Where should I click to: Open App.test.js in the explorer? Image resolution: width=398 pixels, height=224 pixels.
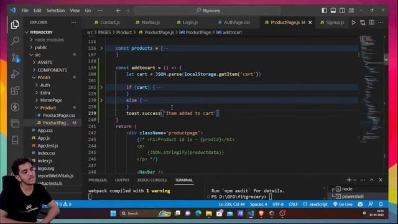click(x=48, y=146)
